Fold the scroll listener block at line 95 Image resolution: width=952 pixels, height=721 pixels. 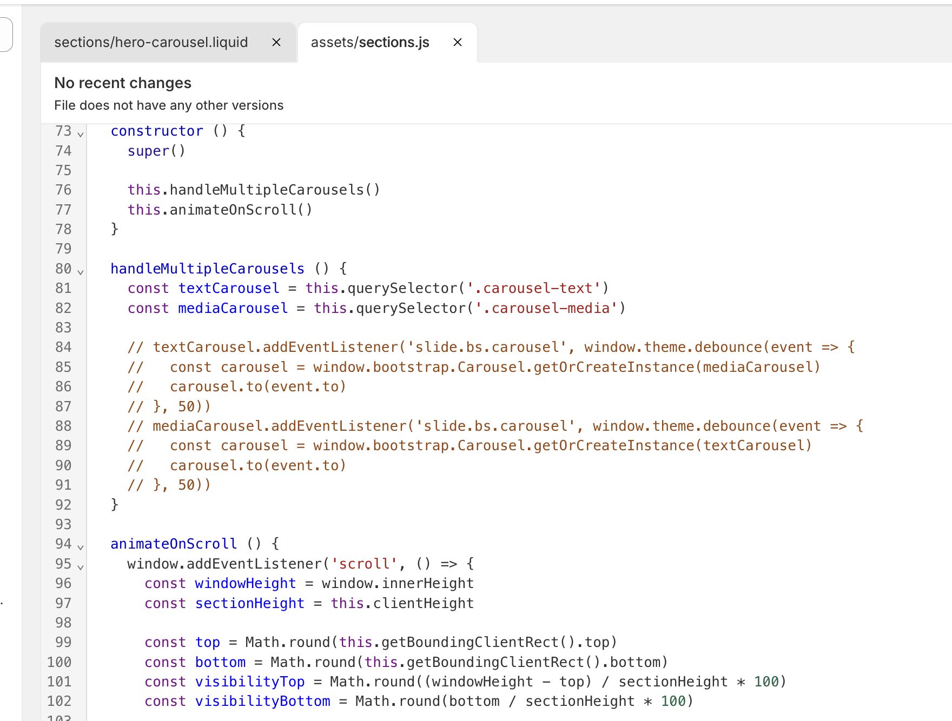pyautogui.click(x=81, y=566)
